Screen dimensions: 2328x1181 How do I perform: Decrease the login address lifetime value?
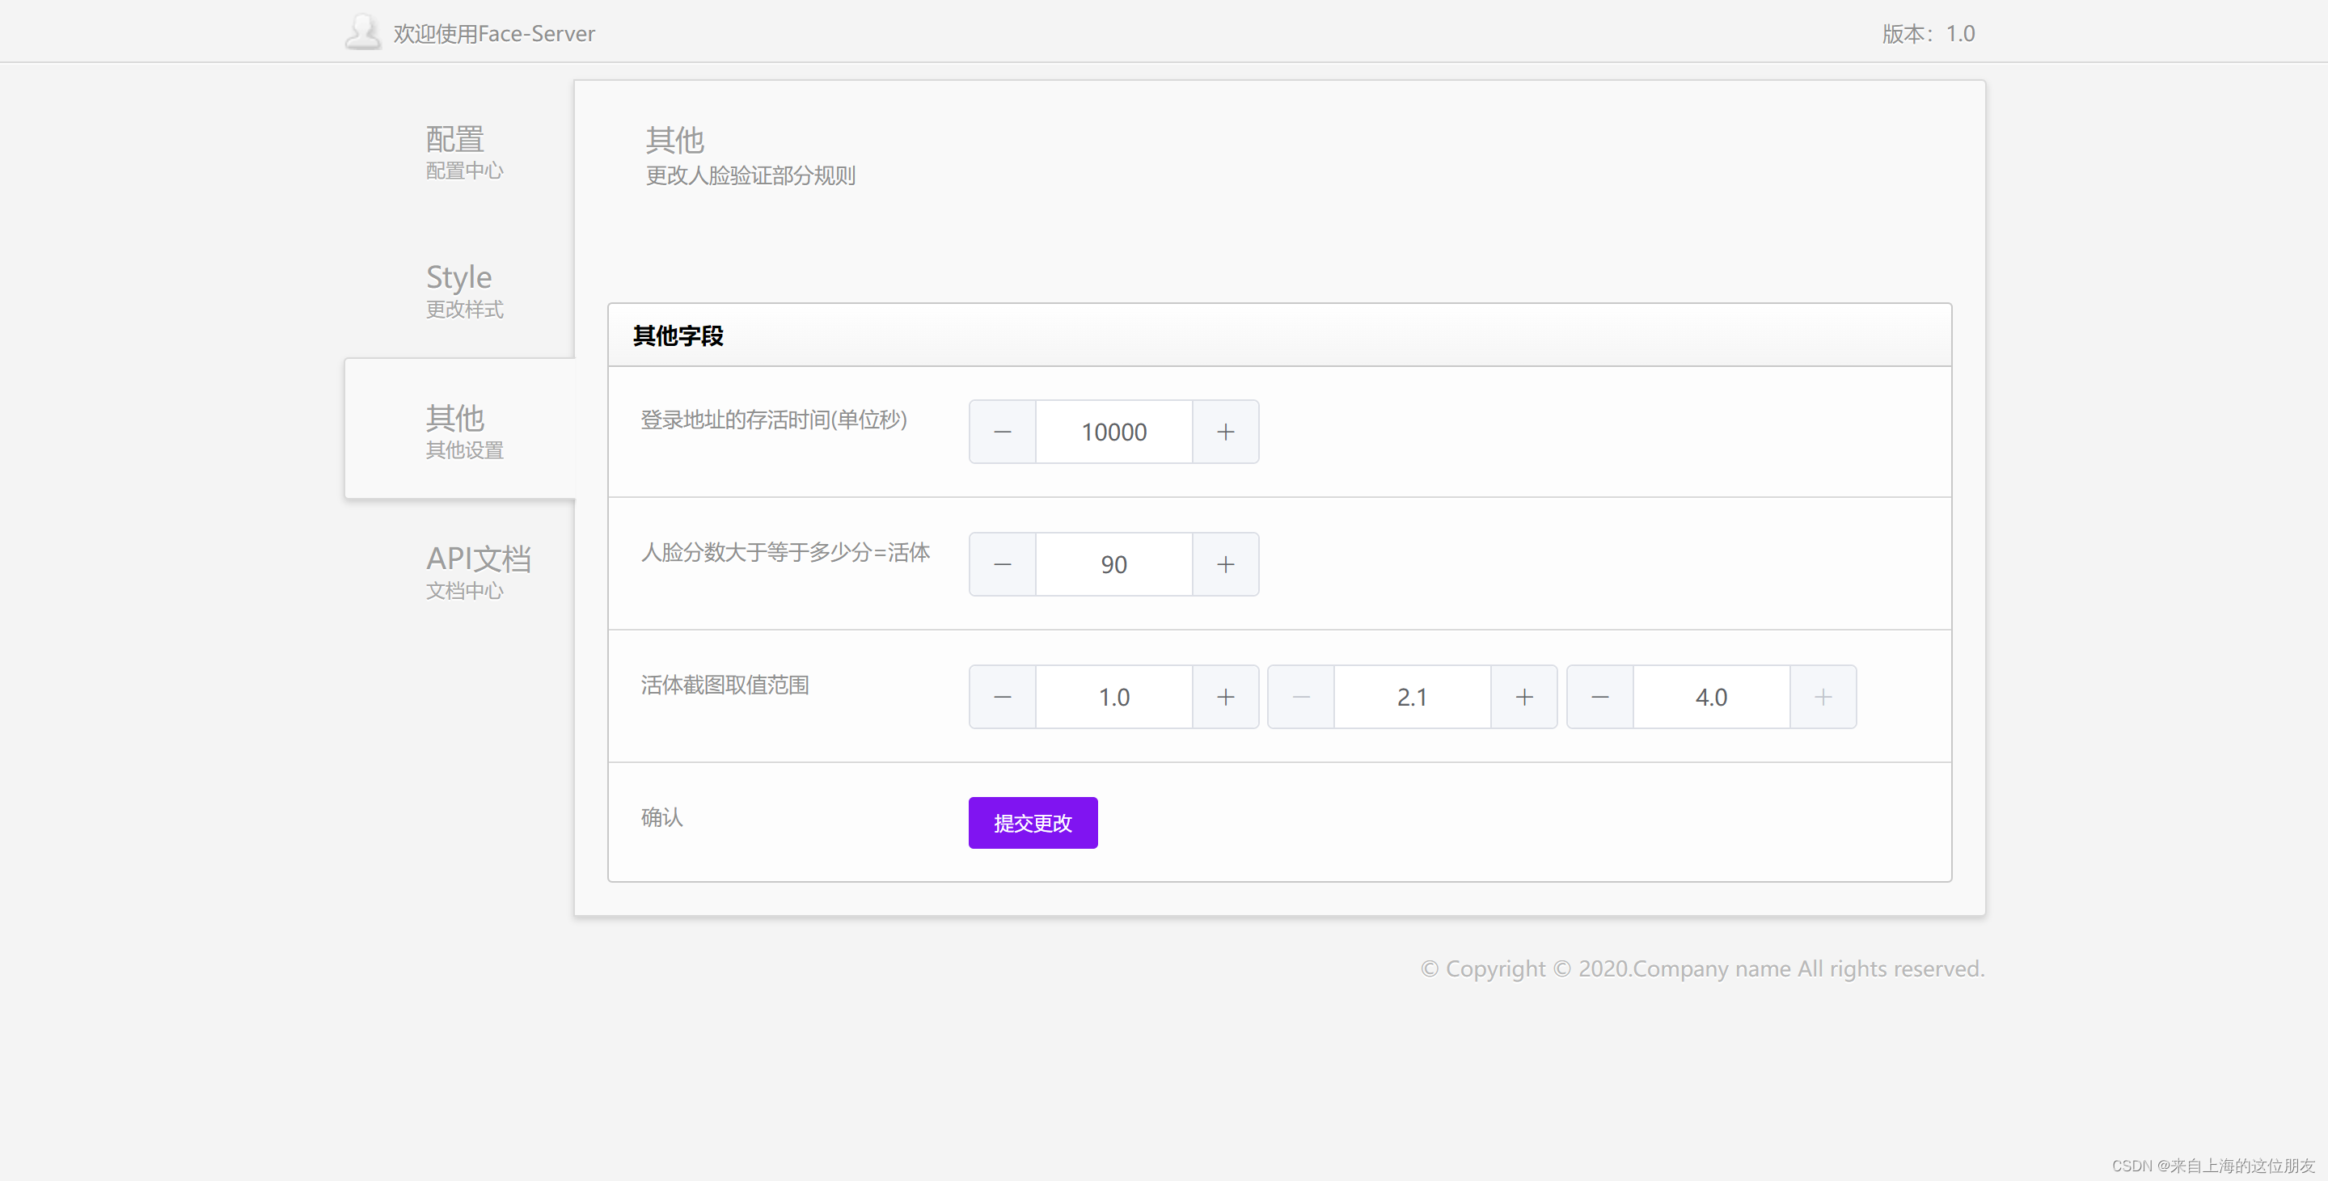click(1002, 432)
